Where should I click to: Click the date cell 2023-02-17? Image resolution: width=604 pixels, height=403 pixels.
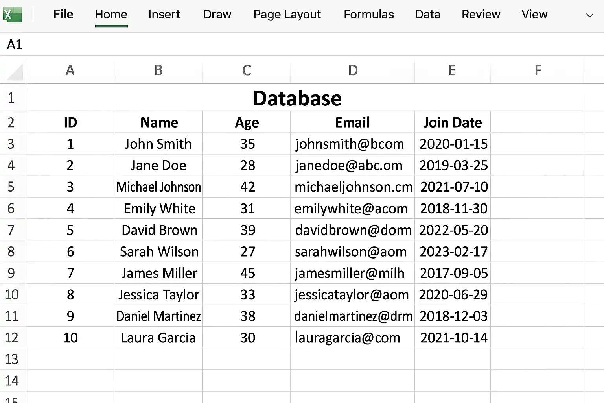pyautogui.click(x=453, y=251)
